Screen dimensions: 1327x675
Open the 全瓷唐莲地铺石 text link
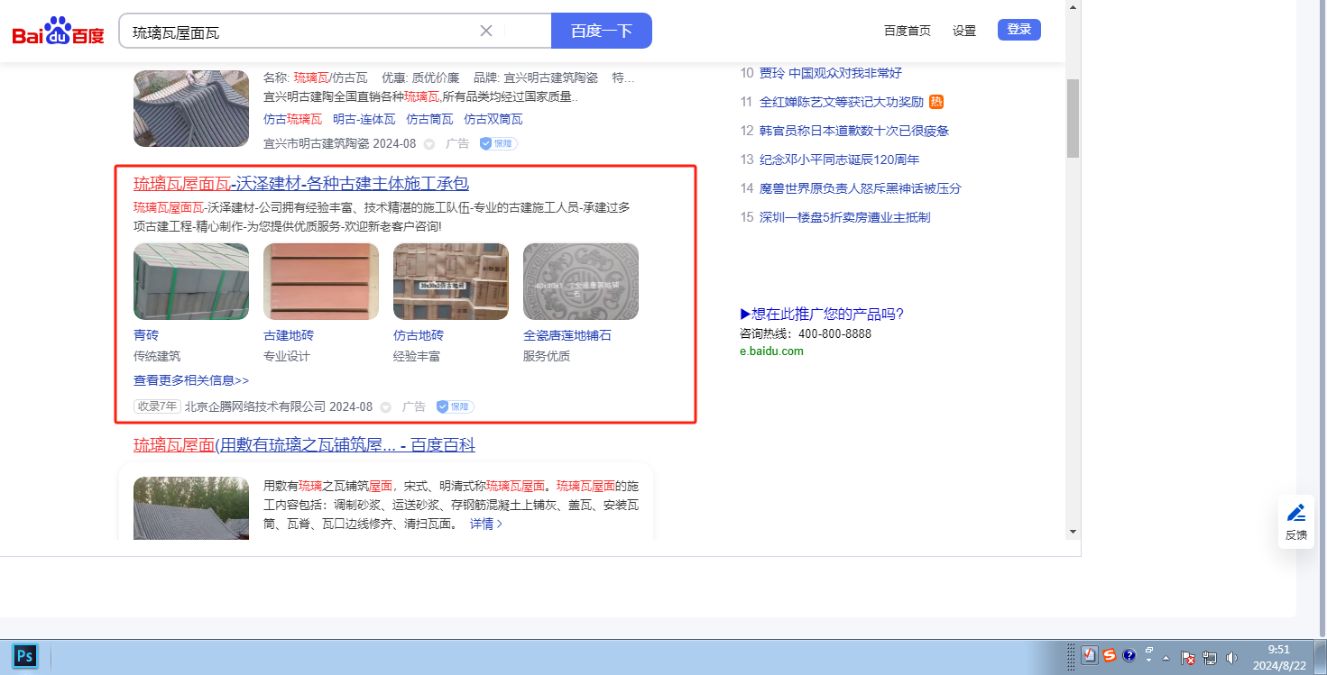coord(567,335)
